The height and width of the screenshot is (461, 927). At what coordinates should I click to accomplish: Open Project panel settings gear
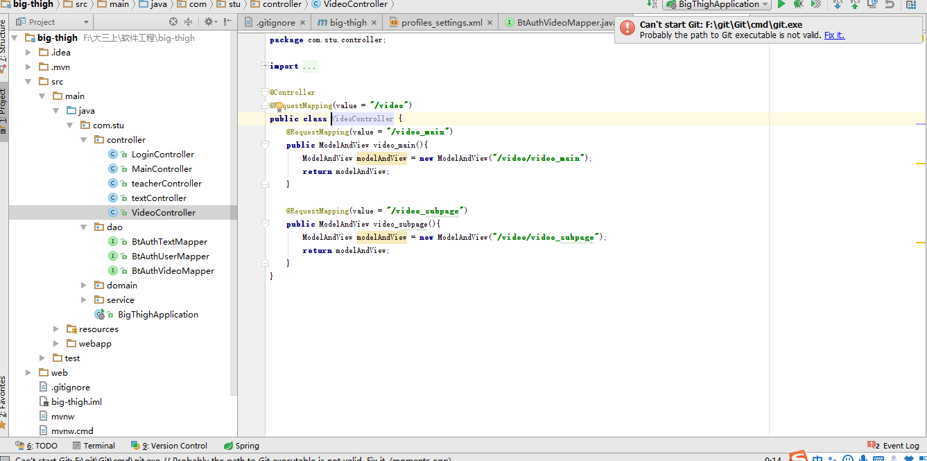pyautogui.click(x=208, y=22)
